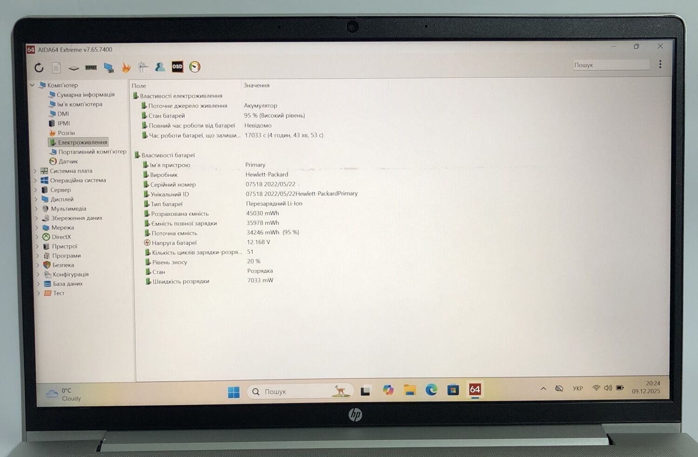Expand the Системна плата tree node

click(35, 171)
